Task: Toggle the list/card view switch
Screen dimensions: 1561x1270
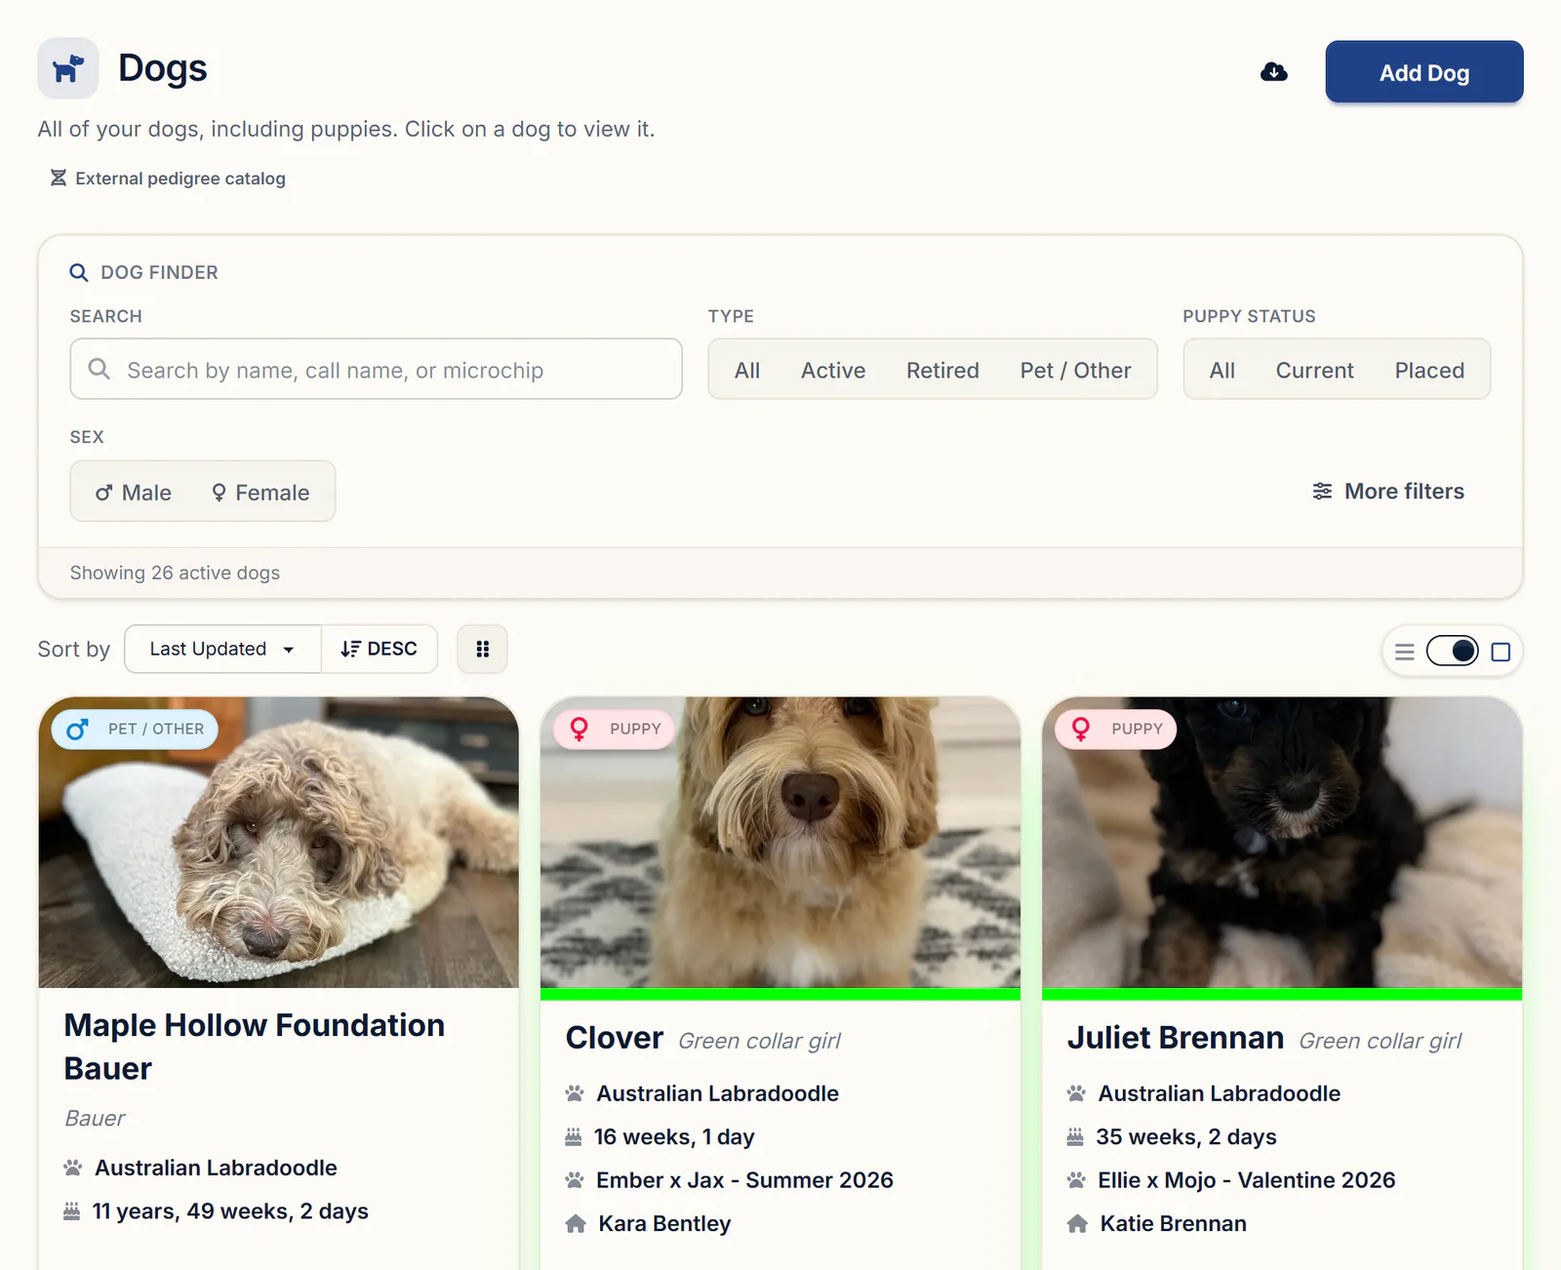Action: point(1453,651)
